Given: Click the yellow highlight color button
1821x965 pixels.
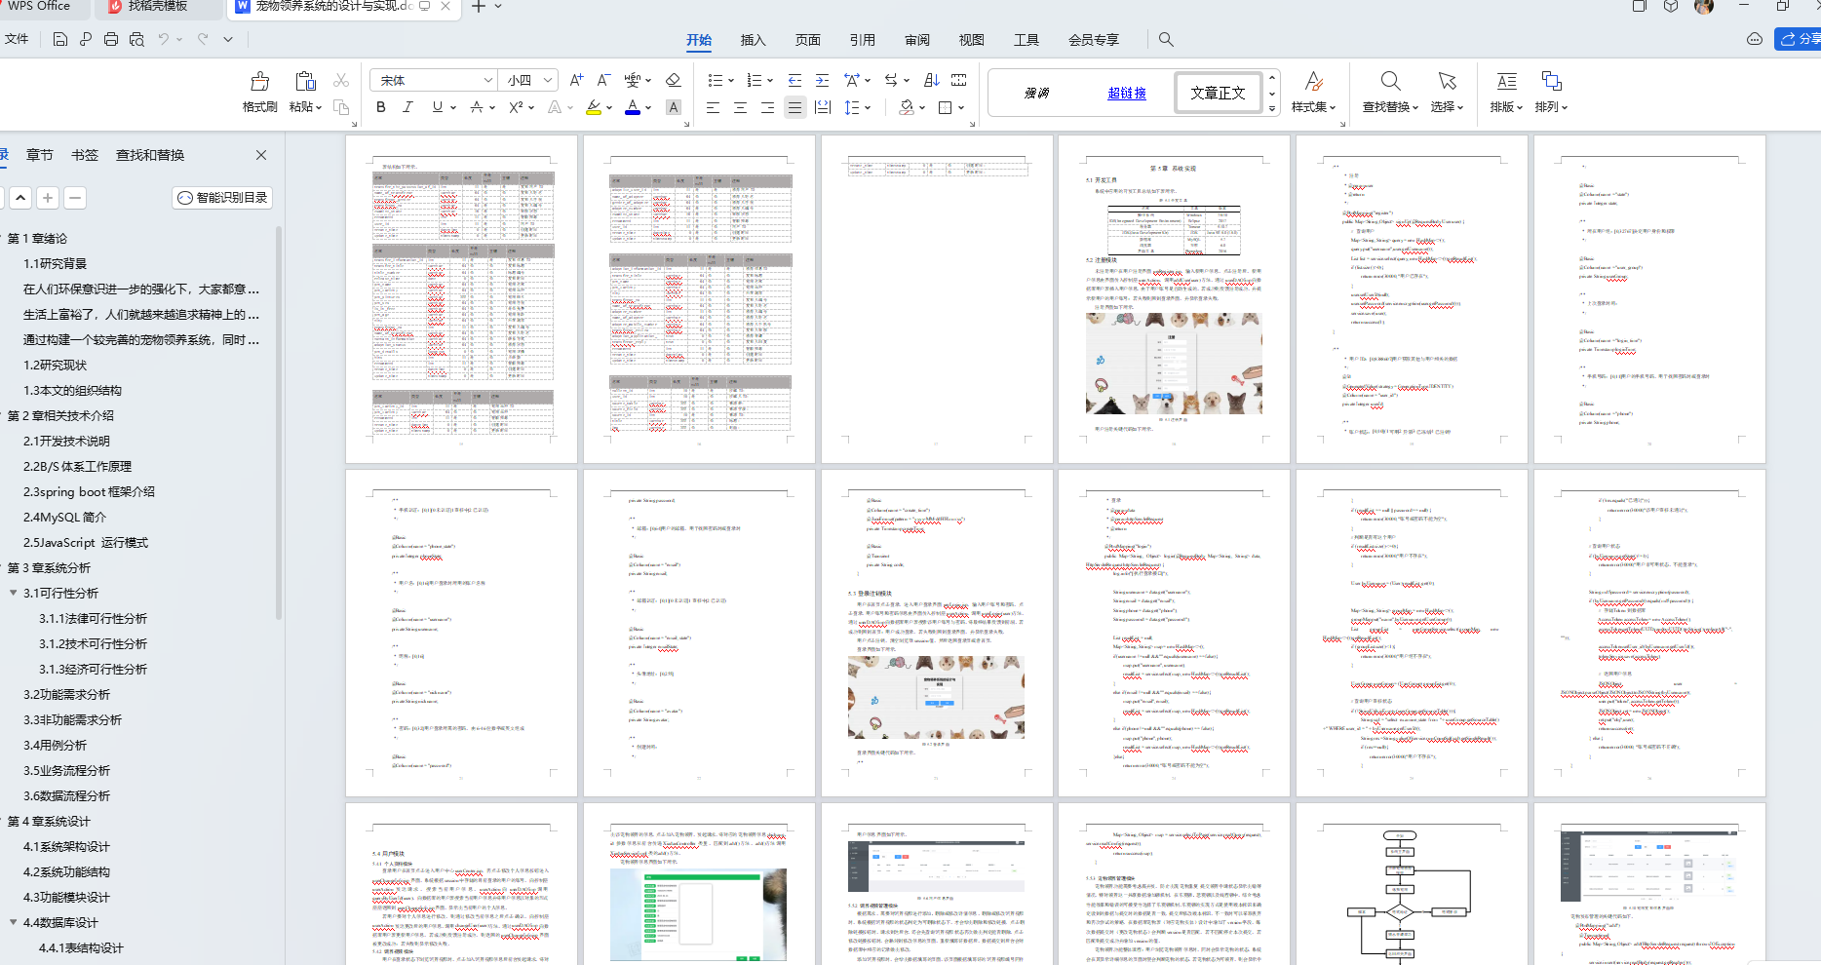Looking at the screenshot, I should tap(593, 107).
